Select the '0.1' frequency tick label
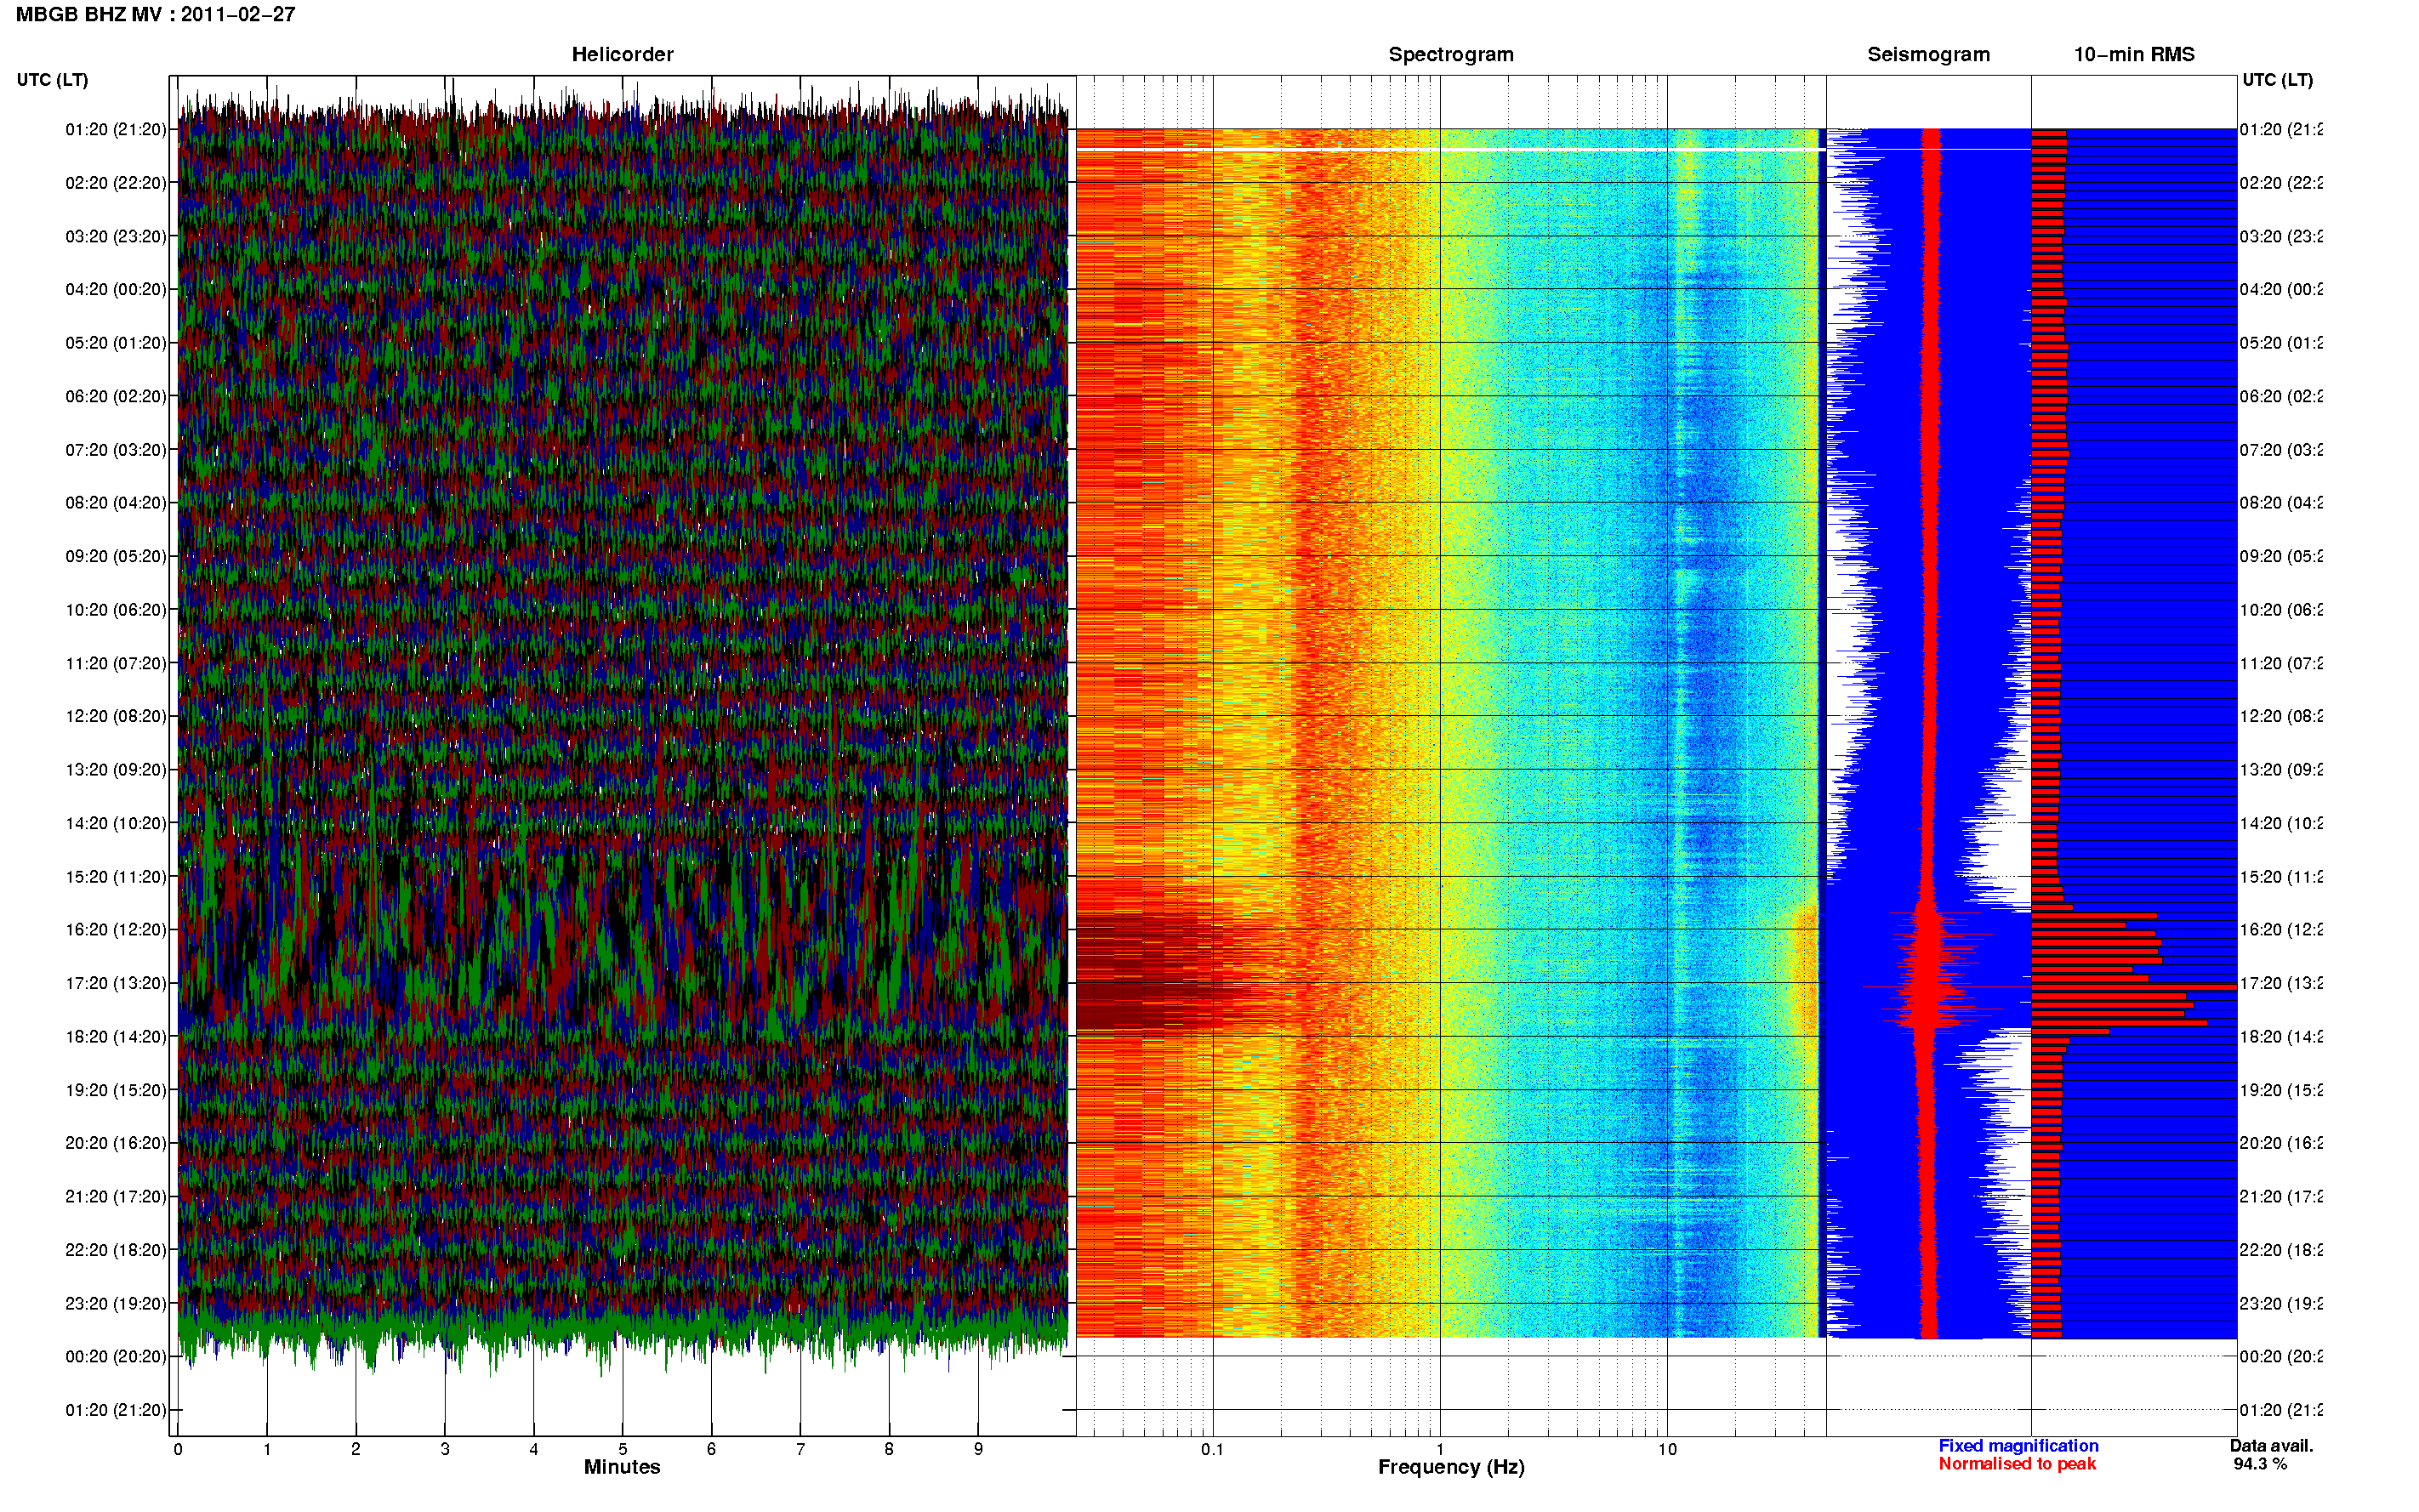Image resolution: width=2419 pixels, height=1512 pixels. coord(1212,1449)
